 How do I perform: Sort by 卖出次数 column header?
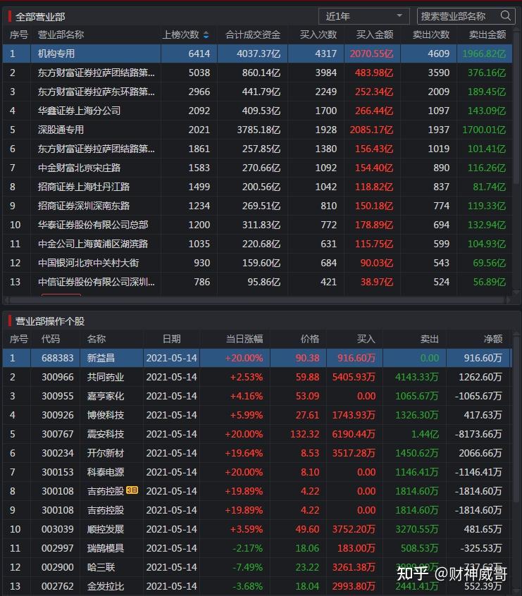pyautogui.click(x=431, y=35)
